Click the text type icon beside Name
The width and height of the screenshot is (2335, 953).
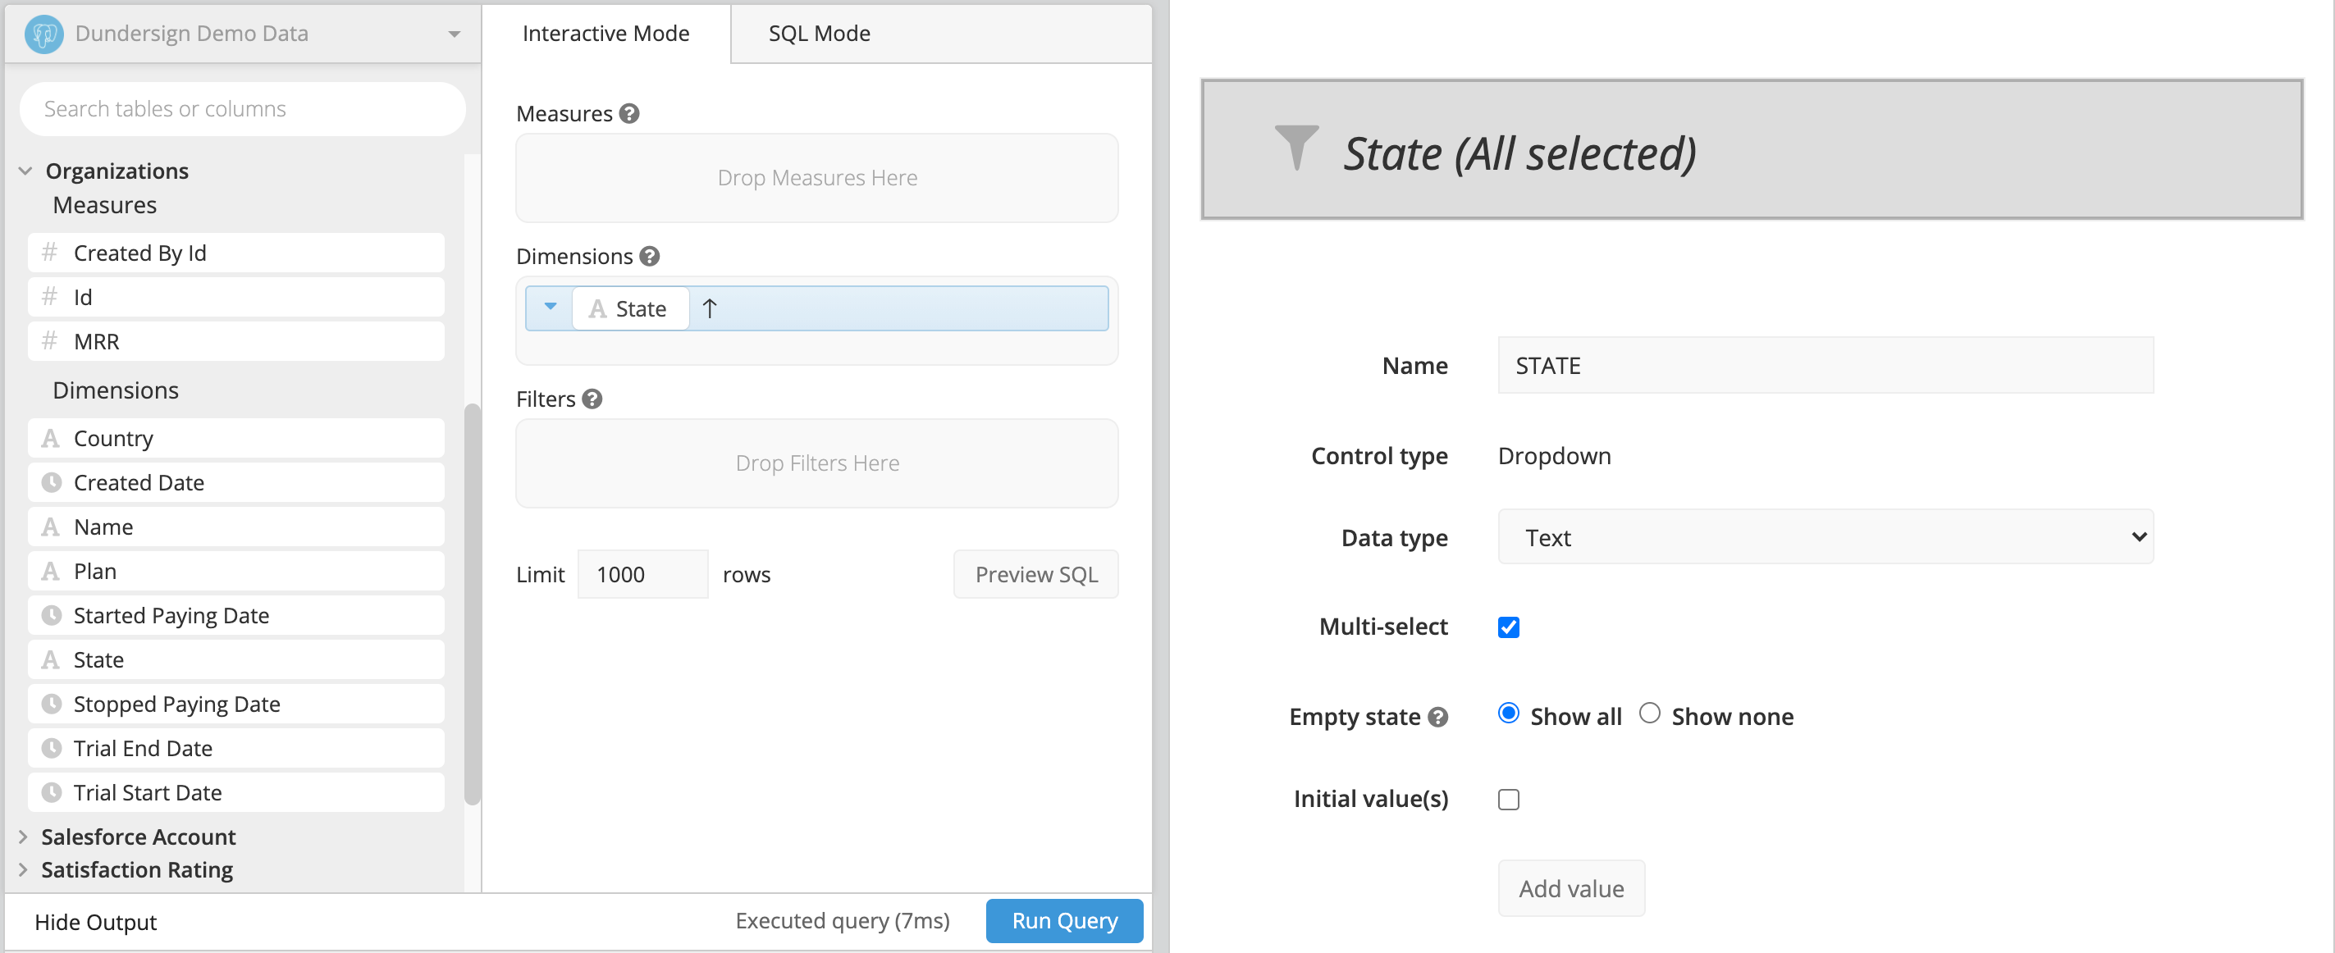pyautogui.click(x=51, y=527)
